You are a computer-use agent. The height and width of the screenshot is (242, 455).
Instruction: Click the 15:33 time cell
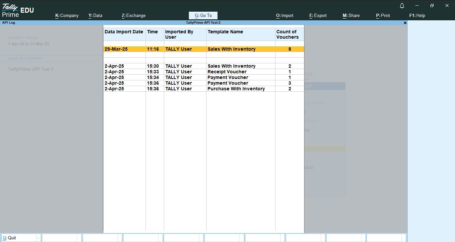tap(153, 72)
